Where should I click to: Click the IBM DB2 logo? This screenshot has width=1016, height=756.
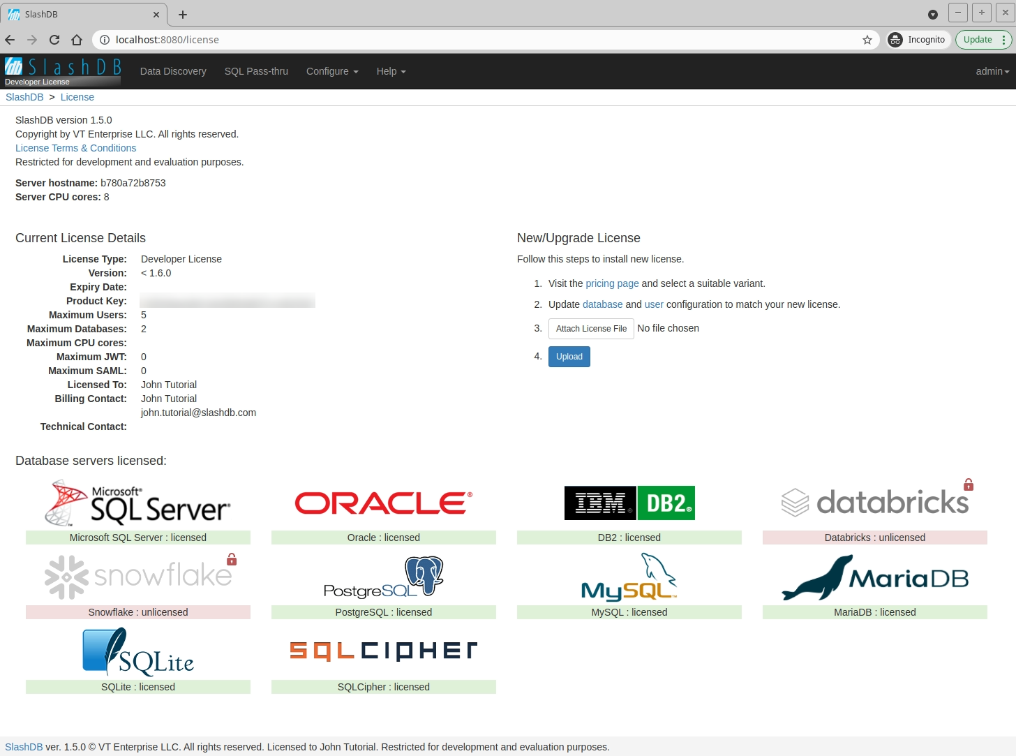(629, 503)
